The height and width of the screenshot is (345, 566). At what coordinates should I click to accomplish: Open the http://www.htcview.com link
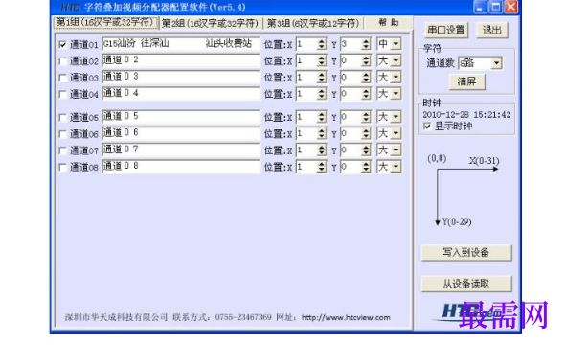[x=346, y=318]
